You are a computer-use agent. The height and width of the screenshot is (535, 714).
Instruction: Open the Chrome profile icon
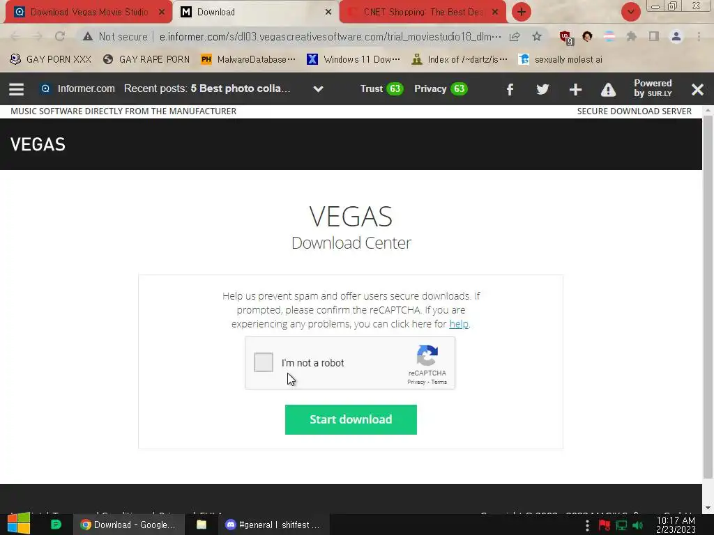point(676,36)
